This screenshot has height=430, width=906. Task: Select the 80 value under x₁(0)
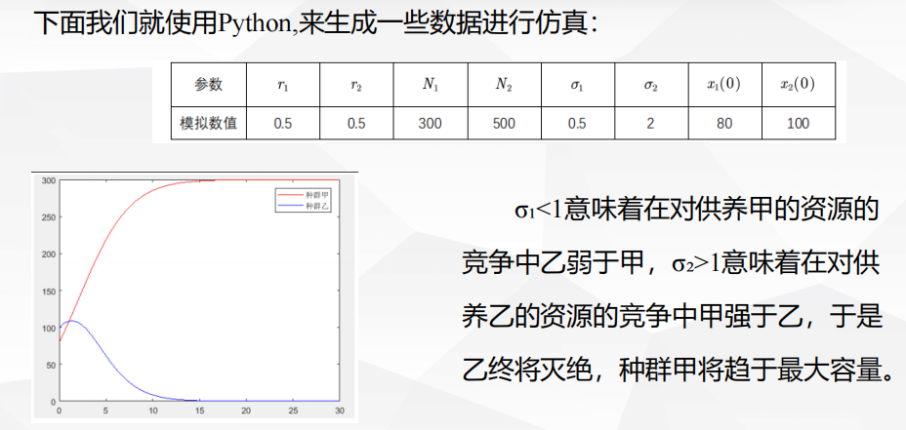click(x=724, y=123)
